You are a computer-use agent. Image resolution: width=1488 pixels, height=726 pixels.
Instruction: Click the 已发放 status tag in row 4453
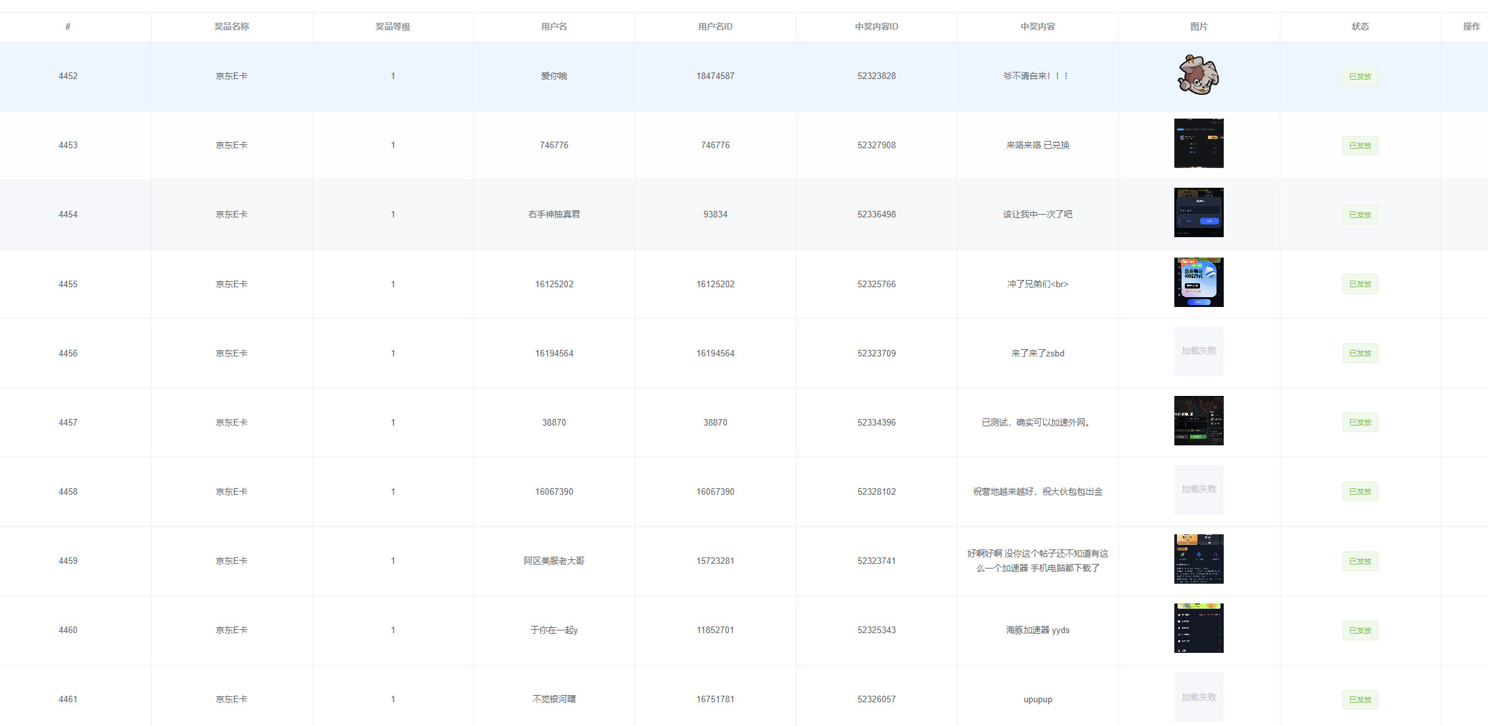pos(1360,146)
